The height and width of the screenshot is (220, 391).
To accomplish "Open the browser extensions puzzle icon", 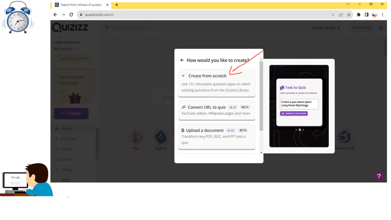I will (358, 15).
